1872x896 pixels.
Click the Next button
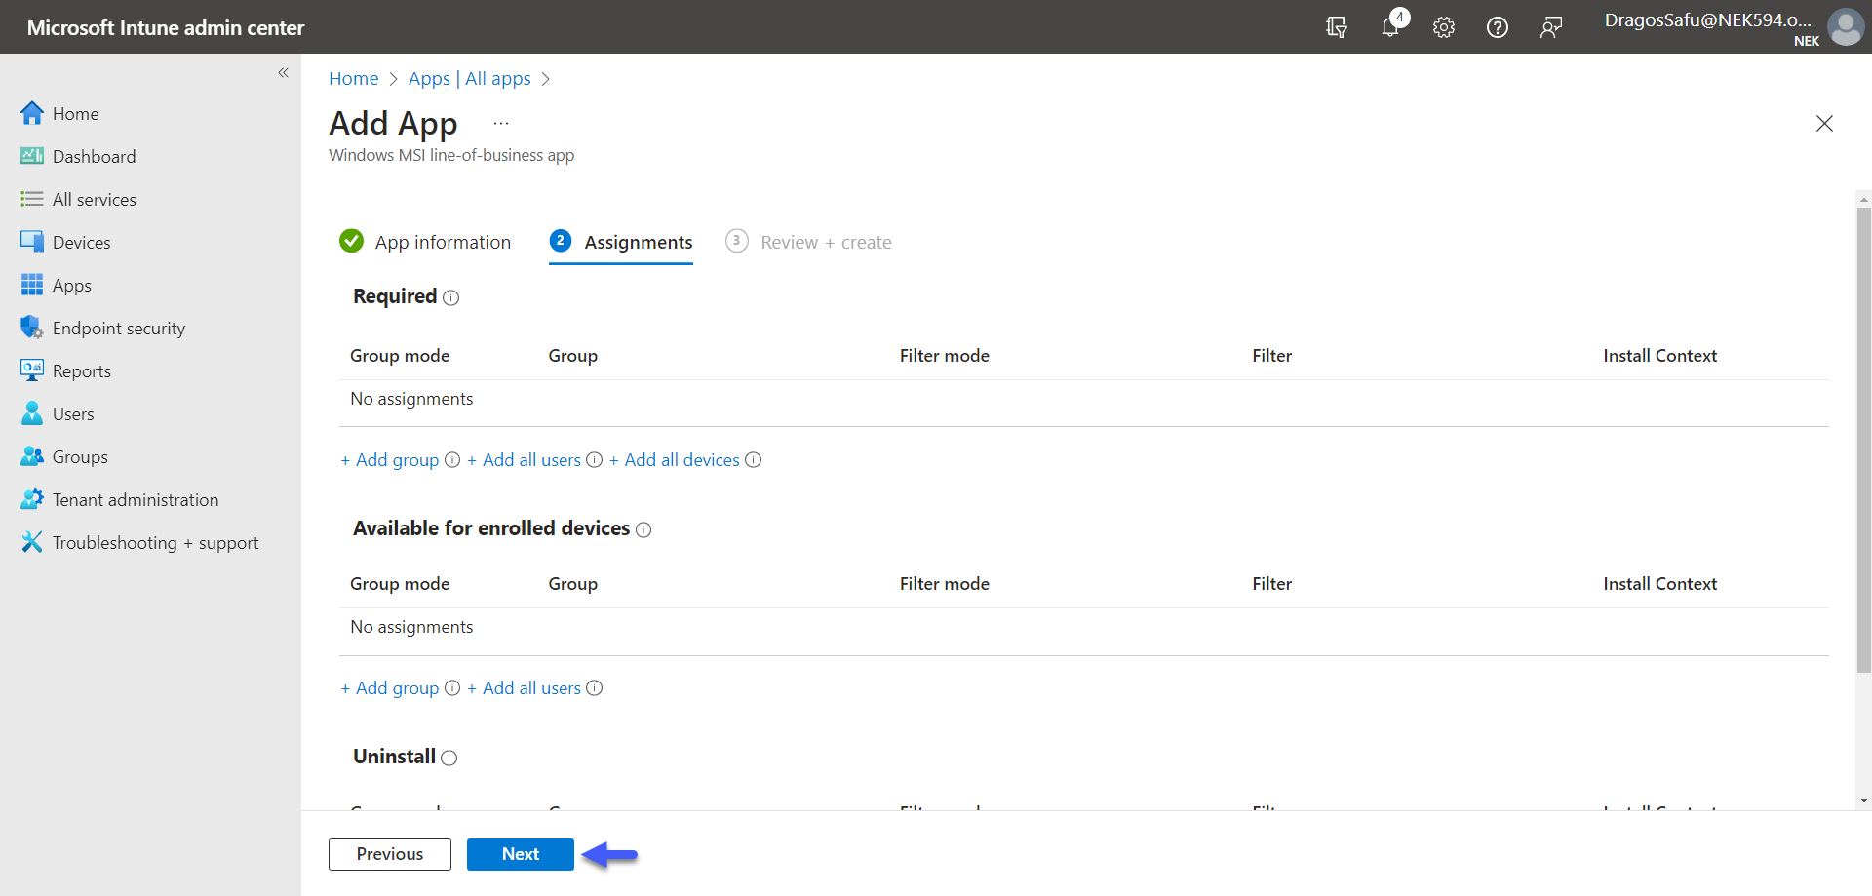pos(521,854)
